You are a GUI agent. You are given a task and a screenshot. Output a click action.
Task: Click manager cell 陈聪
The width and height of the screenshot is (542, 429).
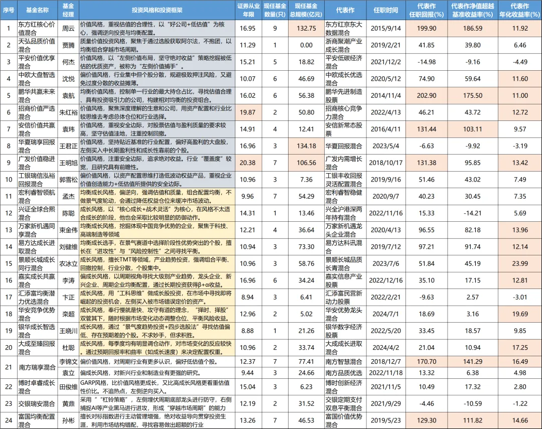(68, 213)
